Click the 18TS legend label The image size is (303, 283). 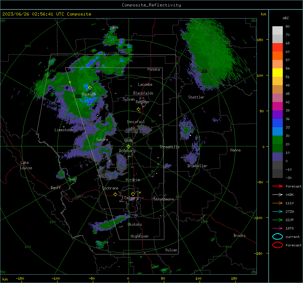(x=290, y=228)
